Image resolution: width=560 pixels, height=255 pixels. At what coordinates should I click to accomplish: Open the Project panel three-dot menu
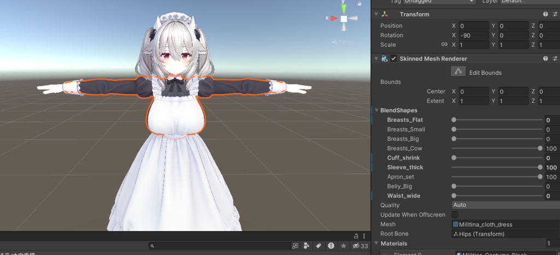[x=364, y=236]
